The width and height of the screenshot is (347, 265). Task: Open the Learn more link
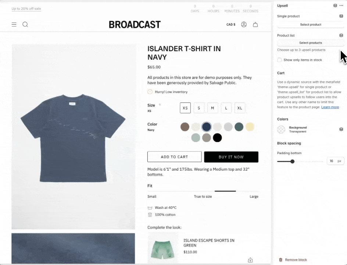[x=330, y=107]
